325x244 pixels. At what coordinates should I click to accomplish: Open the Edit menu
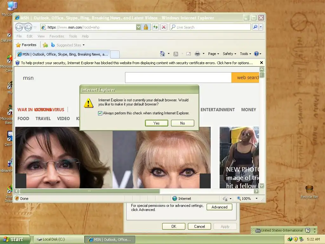coord(30,36)
